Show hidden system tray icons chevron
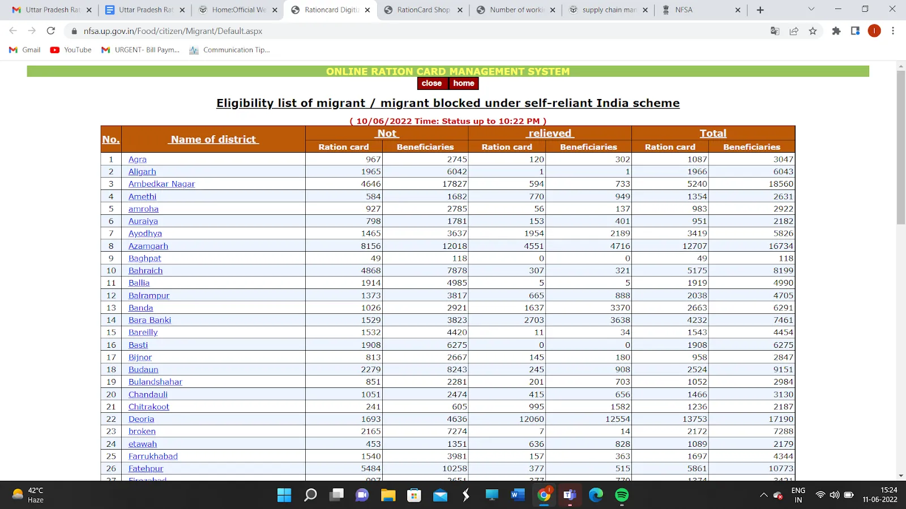This screenshot has width=906, height=509. click(763, 495)
